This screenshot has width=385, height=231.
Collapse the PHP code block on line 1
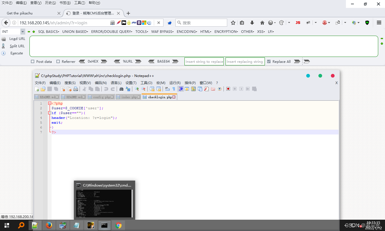coord(50,103)
